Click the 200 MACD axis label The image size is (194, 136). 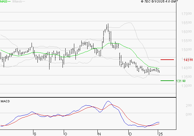click(189, 105)
